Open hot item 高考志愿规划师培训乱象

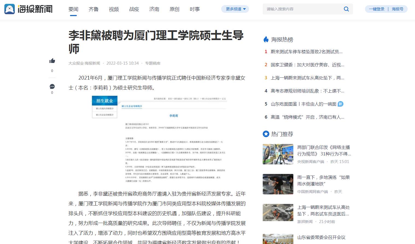(x=308, y=91)
